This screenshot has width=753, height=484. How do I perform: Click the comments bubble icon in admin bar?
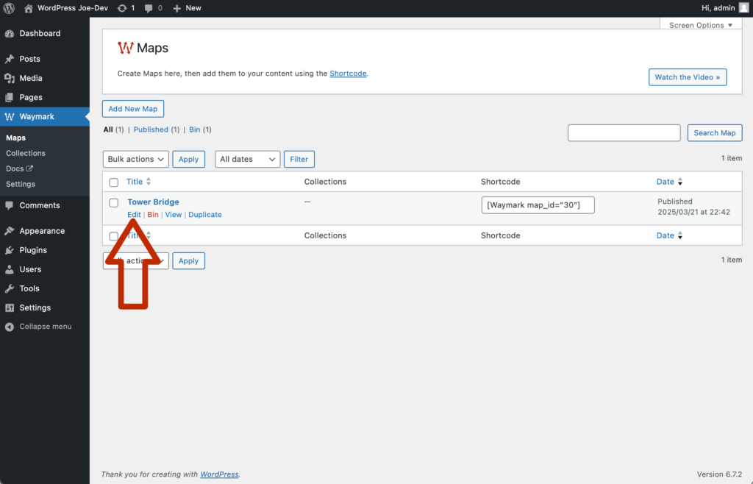[x=149, y=7]
